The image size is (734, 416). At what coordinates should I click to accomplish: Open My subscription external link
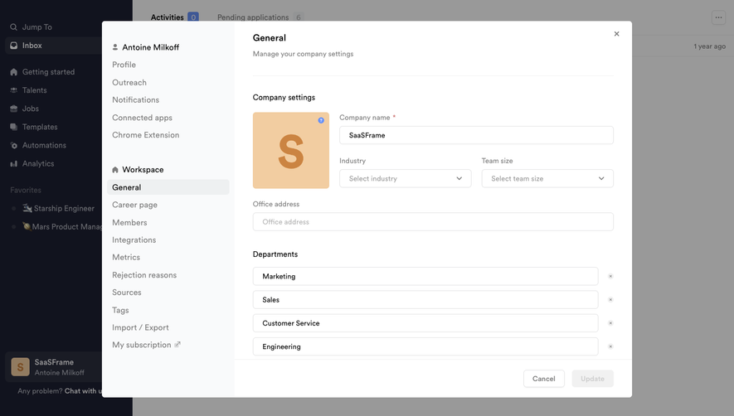click(146, 345)
